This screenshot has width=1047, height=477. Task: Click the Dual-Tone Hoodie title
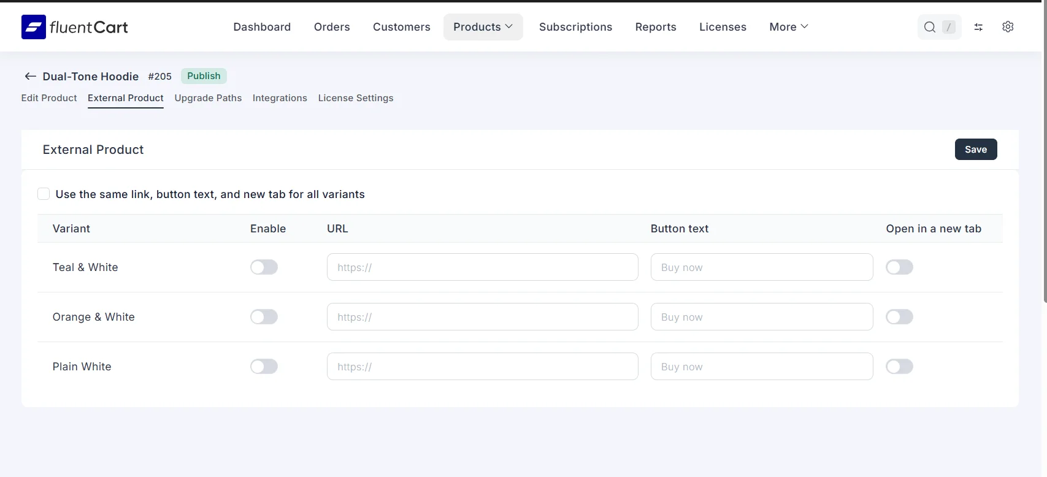point(91,77)
